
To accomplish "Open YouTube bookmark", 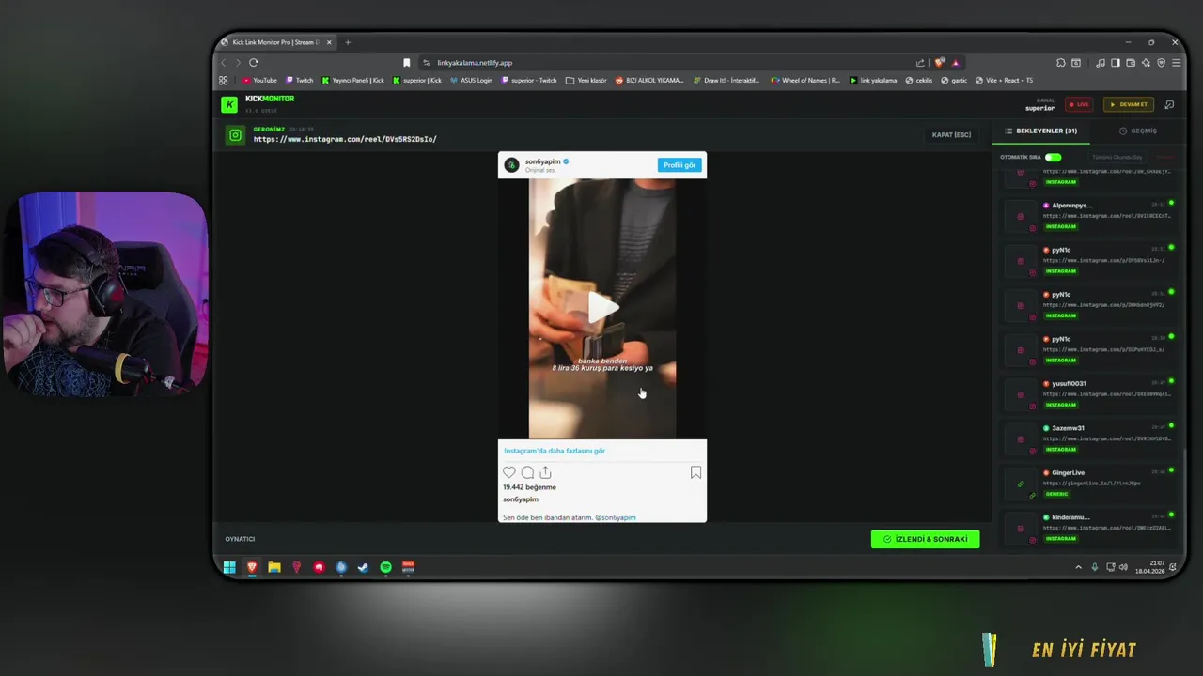I will click(x=260, y=81).
